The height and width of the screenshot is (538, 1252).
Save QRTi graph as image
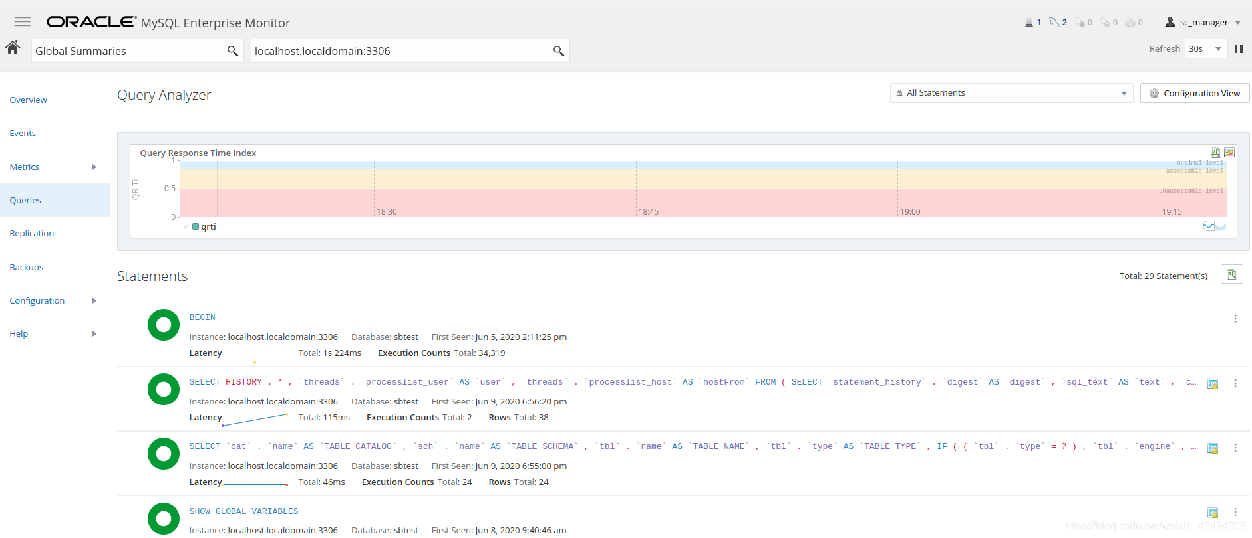[1229, 153]
